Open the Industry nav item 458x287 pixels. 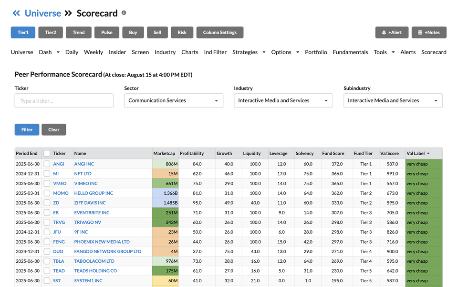(x=165, y=52)
